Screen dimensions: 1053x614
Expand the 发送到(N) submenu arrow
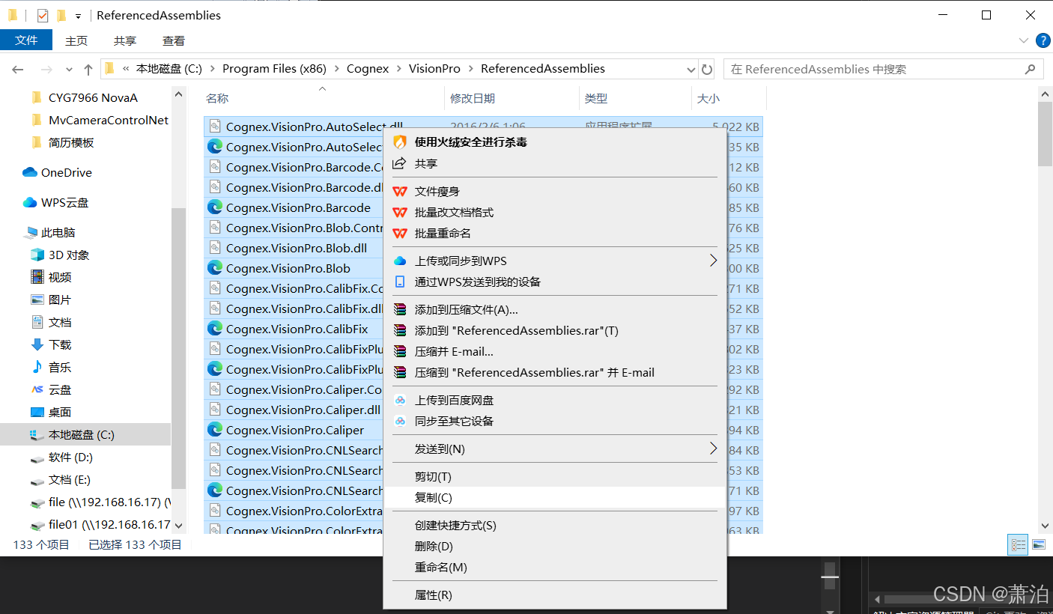pos(713,449)
